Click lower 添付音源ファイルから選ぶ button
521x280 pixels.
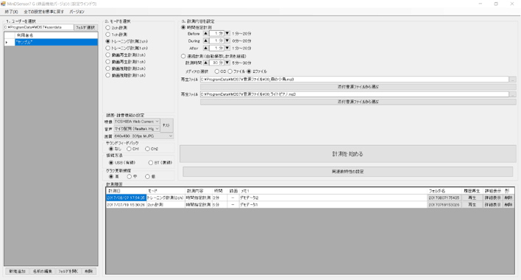click(358, 102)
